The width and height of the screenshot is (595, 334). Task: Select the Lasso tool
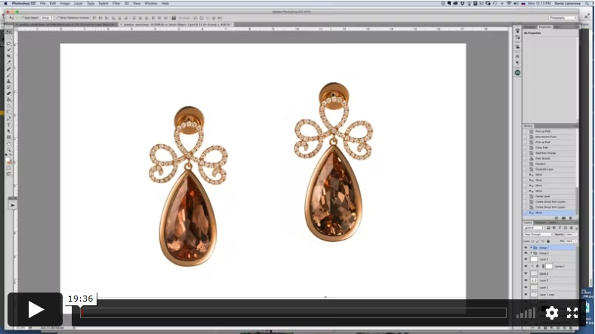point(9,44)
